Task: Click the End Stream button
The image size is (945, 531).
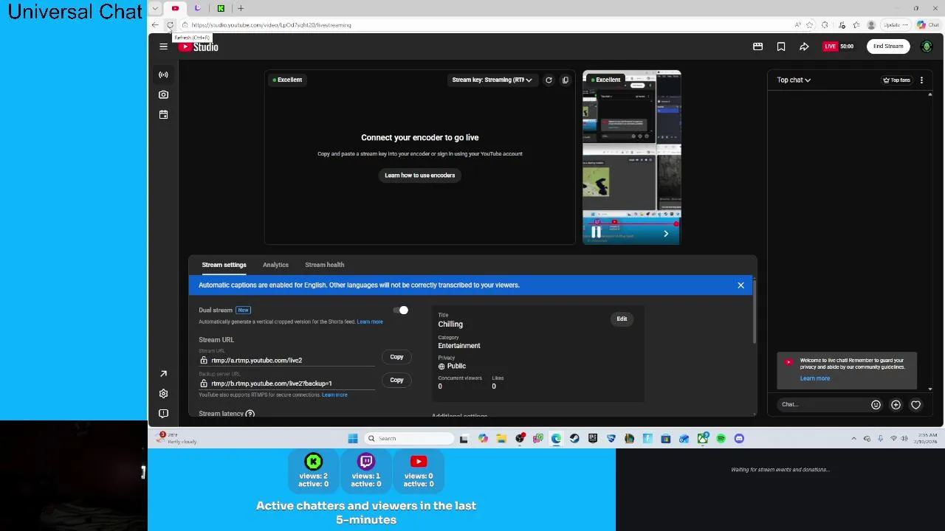Action: [888, 46]
